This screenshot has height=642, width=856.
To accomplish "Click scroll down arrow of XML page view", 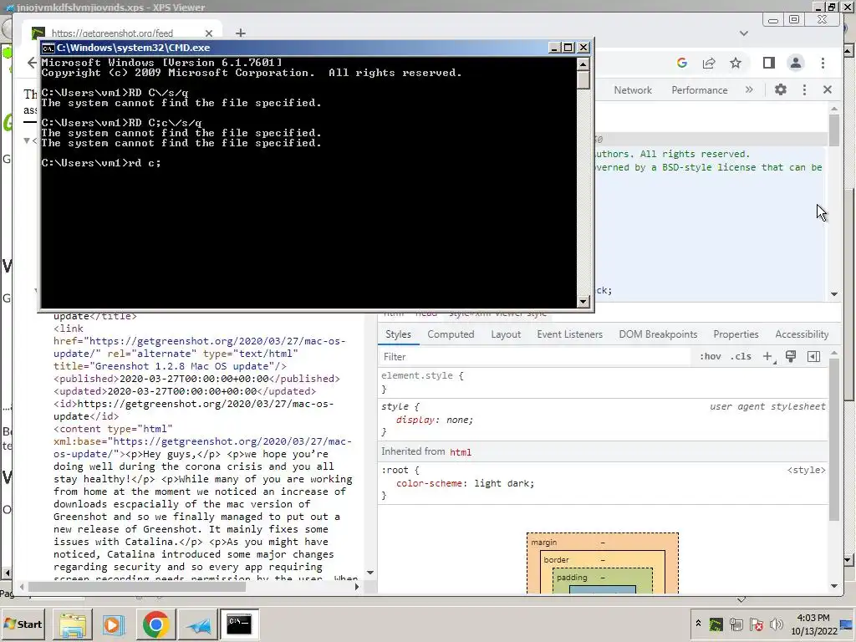I will [370, 573].
